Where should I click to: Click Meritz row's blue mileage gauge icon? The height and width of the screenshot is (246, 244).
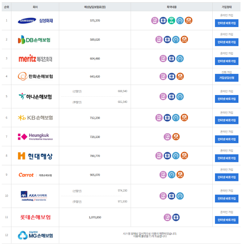[x=180, y=59]
